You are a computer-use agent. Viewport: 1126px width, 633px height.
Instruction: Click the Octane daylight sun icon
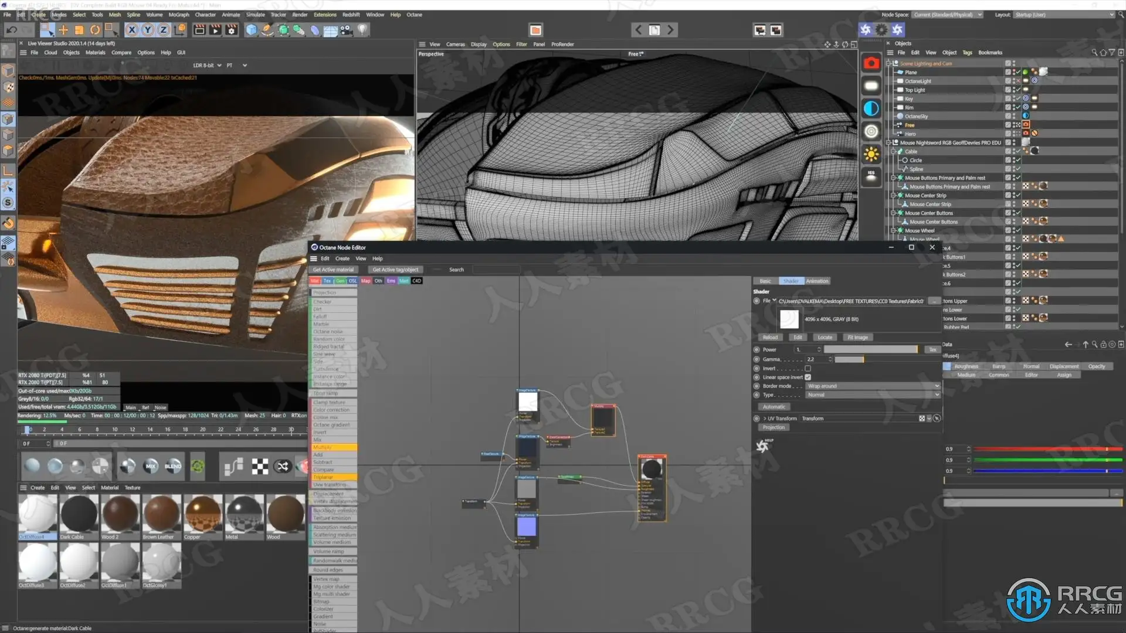point(871,154)
